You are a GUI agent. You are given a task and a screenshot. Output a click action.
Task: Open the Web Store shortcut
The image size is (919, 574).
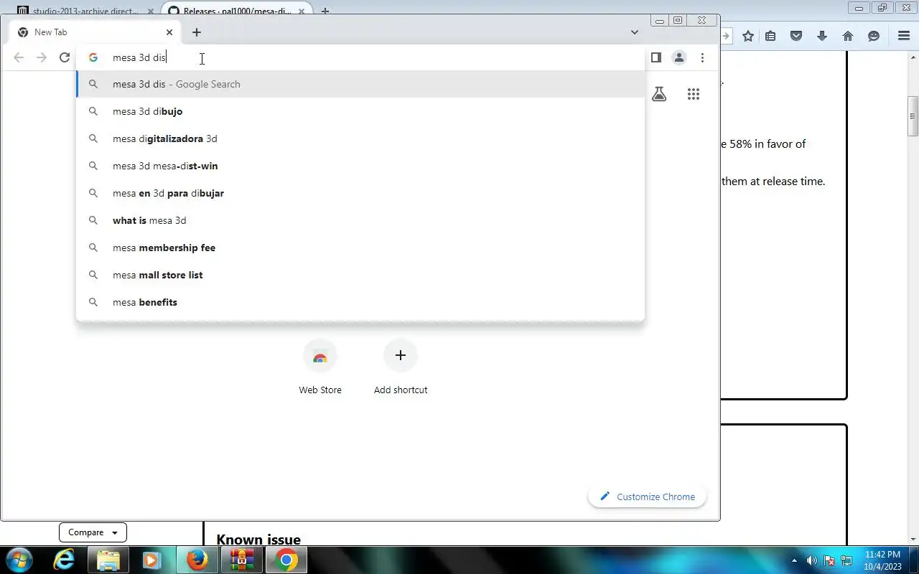coord(320,367)
